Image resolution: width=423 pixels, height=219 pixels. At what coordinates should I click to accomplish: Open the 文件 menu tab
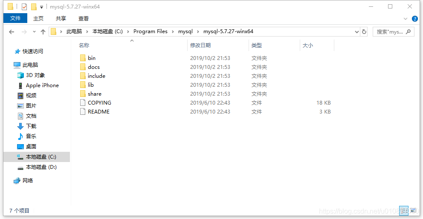click(x=15, y=18)
